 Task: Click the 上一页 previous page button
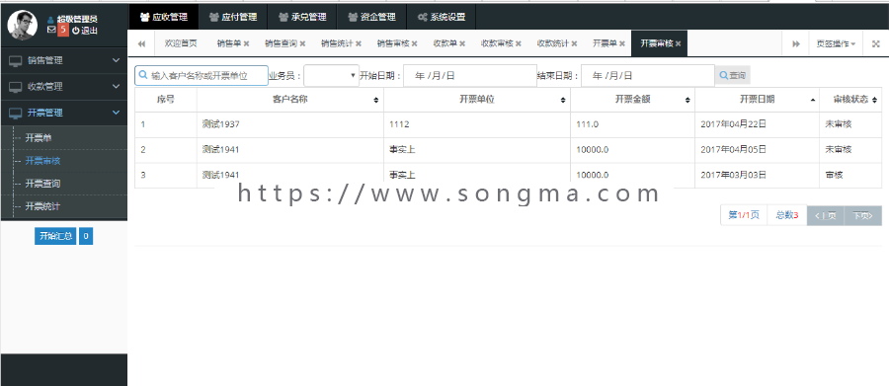coord(826,215)
